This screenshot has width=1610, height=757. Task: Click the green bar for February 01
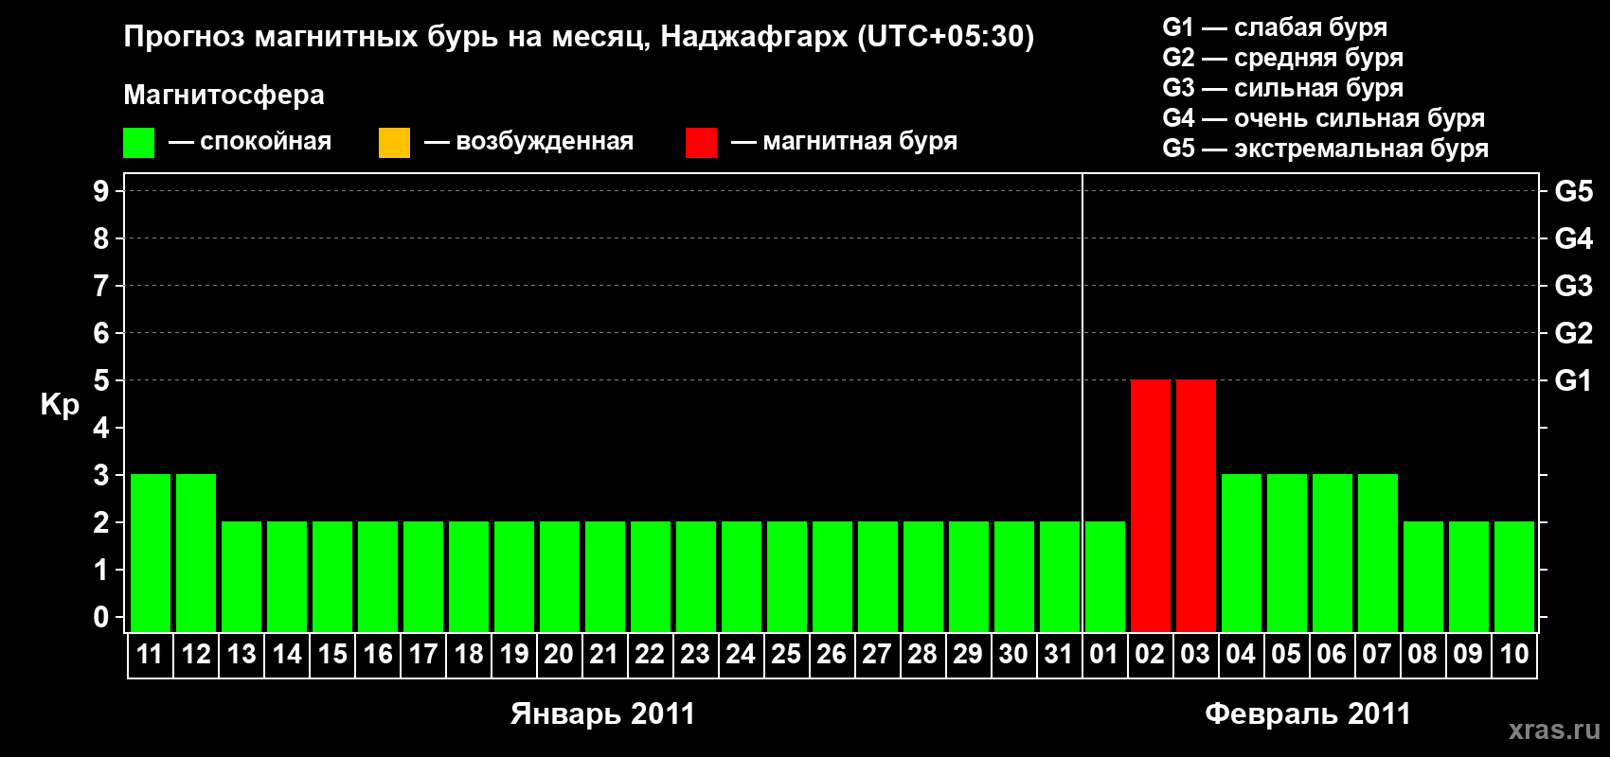(1105, 577)
